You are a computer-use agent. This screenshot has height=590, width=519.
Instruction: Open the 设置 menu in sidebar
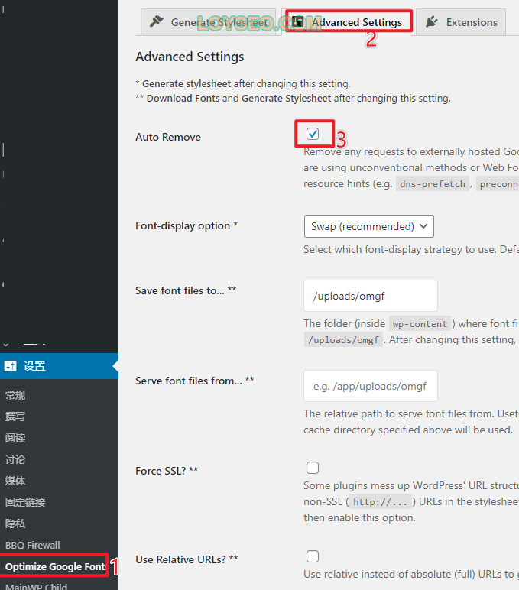pos(59,366)
